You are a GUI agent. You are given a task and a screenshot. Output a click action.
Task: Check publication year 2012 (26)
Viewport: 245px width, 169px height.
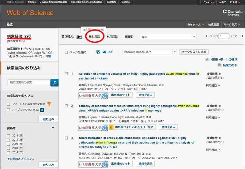click(9, 140)
